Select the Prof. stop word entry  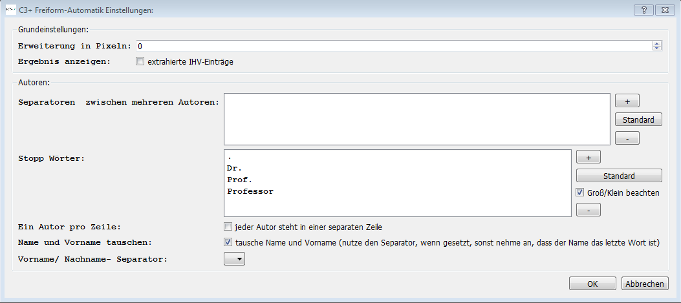coord(239,180)
